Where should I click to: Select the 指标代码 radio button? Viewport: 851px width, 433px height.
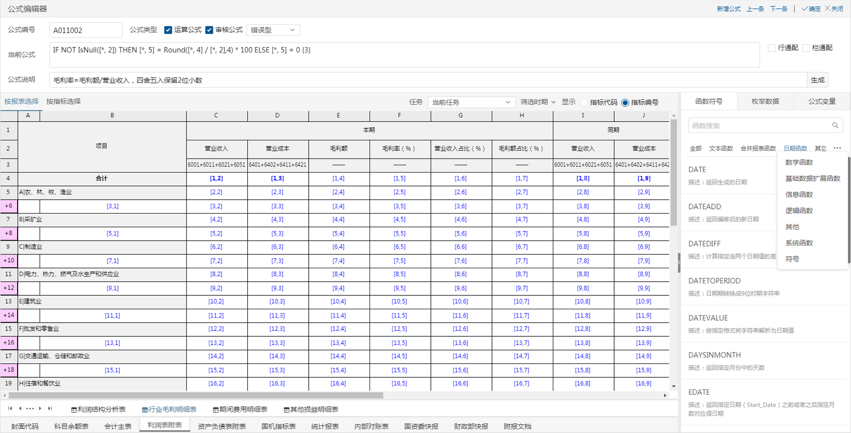click(584, 102)
